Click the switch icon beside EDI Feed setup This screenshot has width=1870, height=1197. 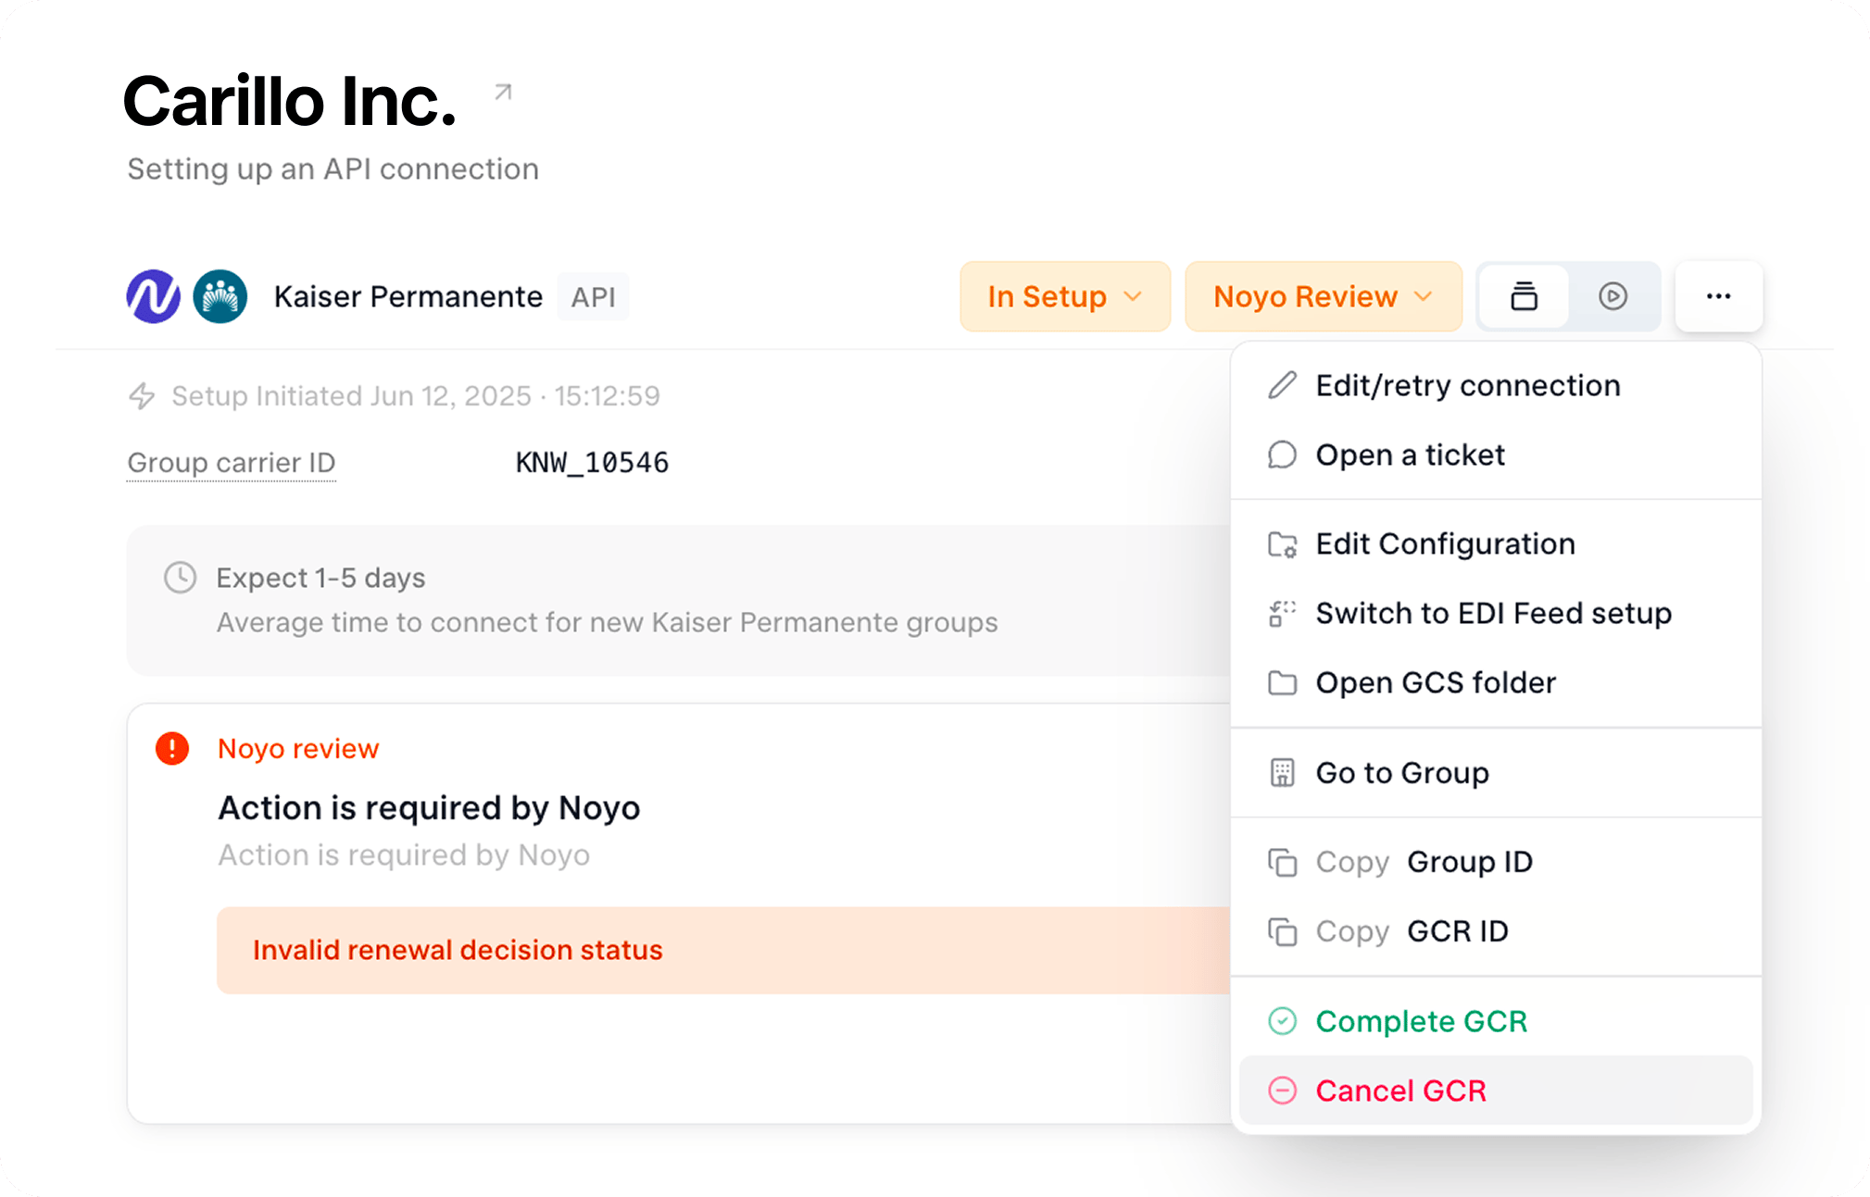(x=1282, y=613)
